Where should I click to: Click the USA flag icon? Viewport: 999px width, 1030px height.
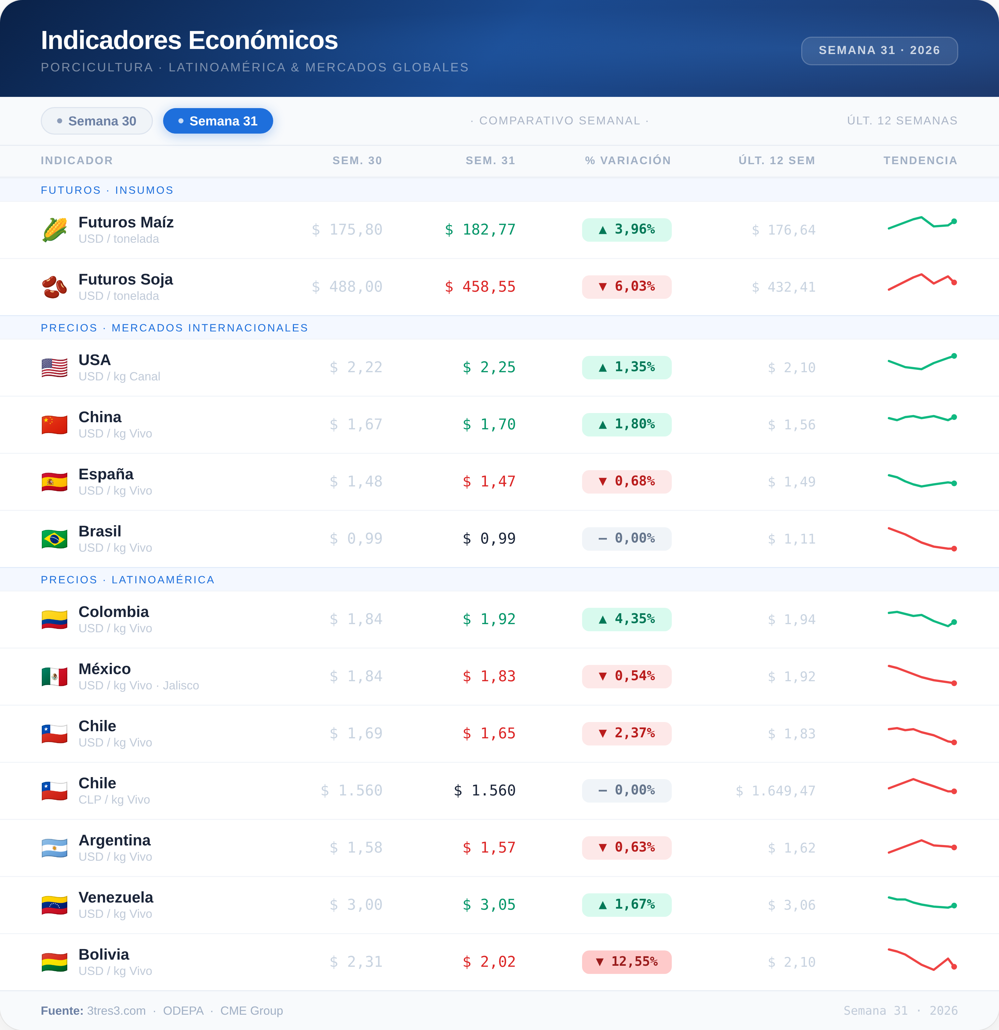(55, 368)
